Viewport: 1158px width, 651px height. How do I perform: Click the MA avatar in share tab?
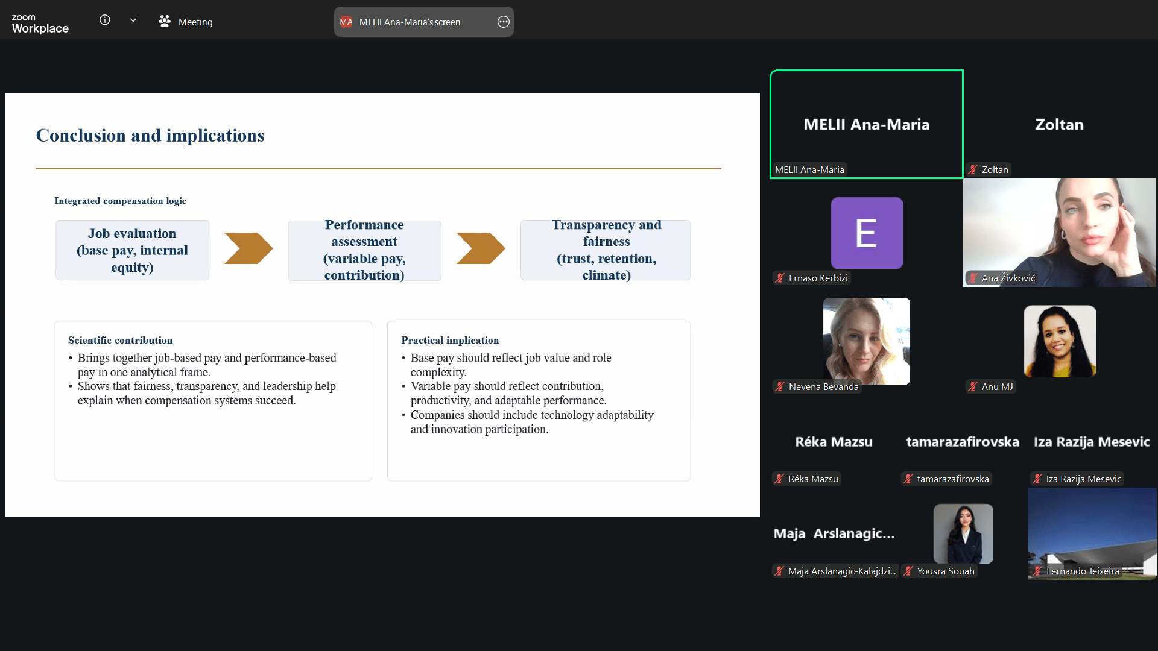[346, 22]
